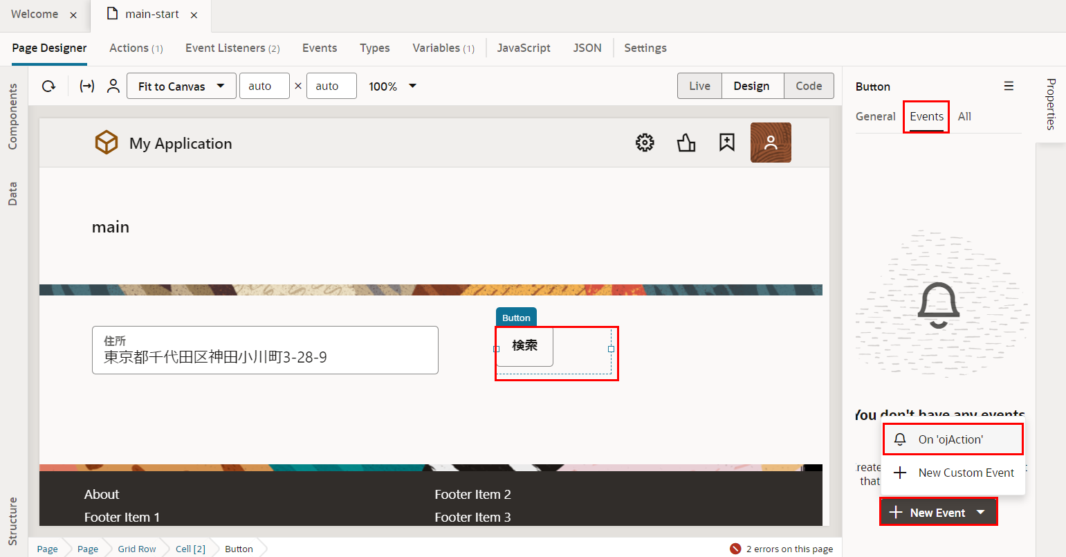Viewport: 1066px width, 557px height.
Task: Click the bookmark add icon in header
Action: [x=726, y=143]
